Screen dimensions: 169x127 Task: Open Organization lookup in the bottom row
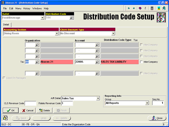(x=37, y=73)
